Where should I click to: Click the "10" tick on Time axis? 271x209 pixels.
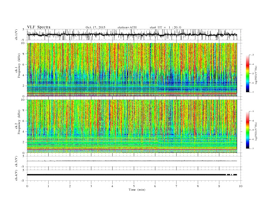pyautogui.click(x=241, y=186)
